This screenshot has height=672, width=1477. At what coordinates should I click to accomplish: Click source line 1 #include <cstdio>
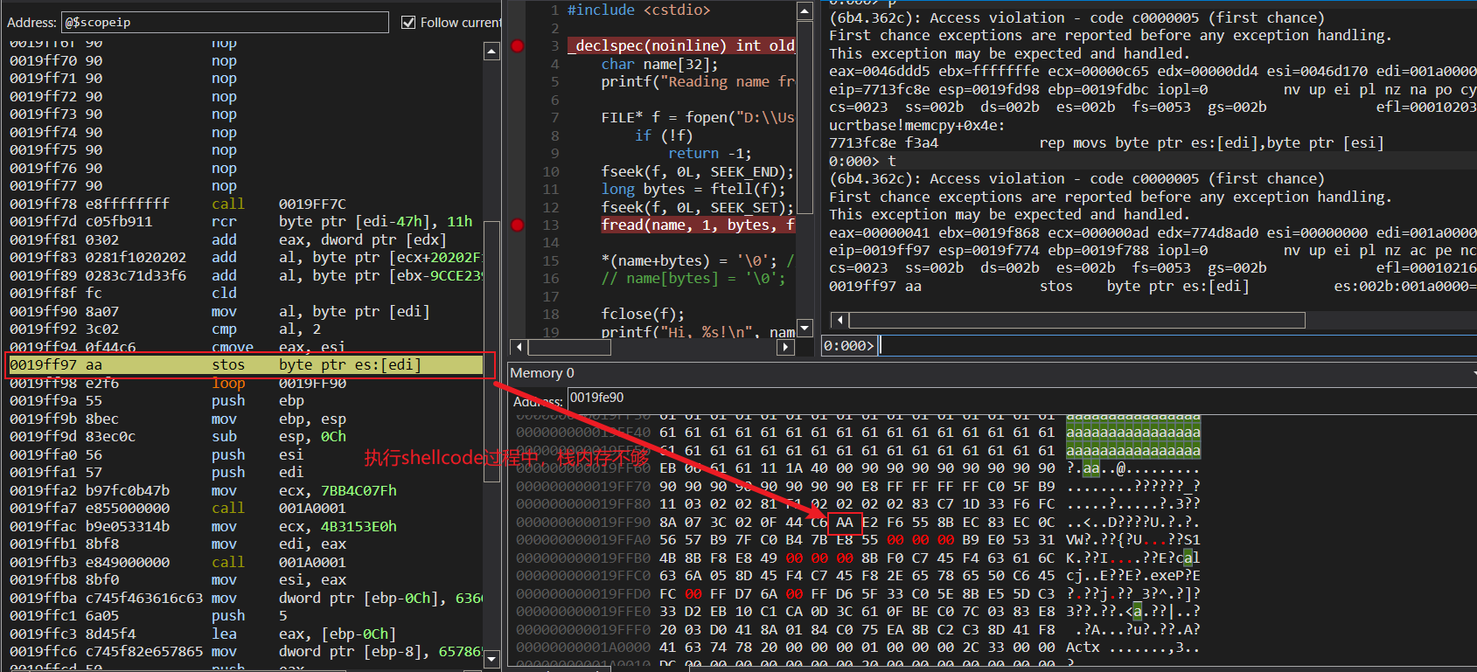(x=638, y=10)
